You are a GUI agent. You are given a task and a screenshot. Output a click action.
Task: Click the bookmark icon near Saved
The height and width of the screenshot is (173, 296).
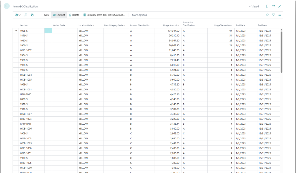[267, 6]
